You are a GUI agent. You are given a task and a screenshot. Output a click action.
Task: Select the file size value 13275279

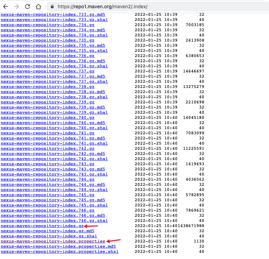(x=193, y=87)
